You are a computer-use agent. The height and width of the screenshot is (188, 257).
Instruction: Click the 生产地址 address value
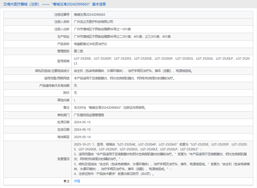pyautogui.click(x=122, y=37)
